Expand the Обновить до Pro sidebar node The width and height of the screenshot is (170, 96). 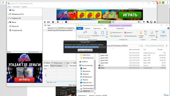(8, 14)
